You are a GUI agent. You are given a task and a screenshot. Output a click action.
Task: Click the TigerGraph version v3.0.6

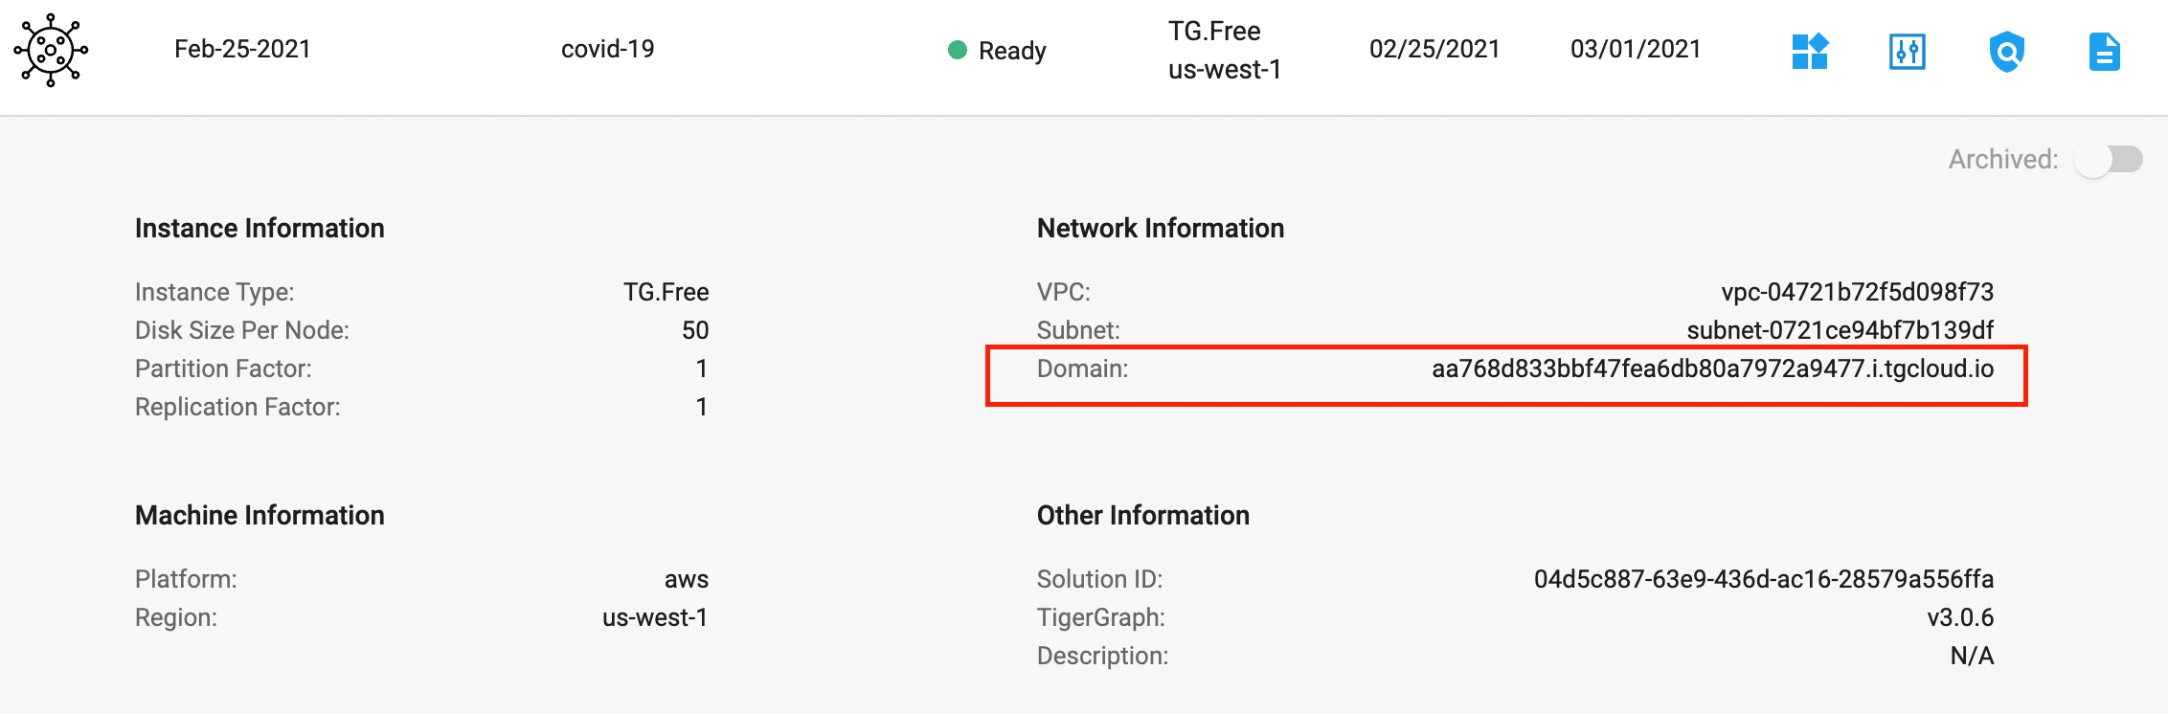[x=1960, y=617]
